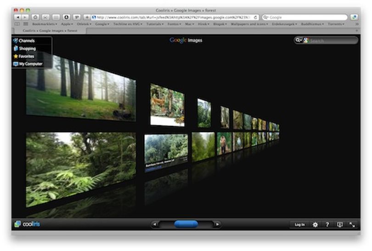
Task: Click the Safari home icon
Action: [35, 17]
